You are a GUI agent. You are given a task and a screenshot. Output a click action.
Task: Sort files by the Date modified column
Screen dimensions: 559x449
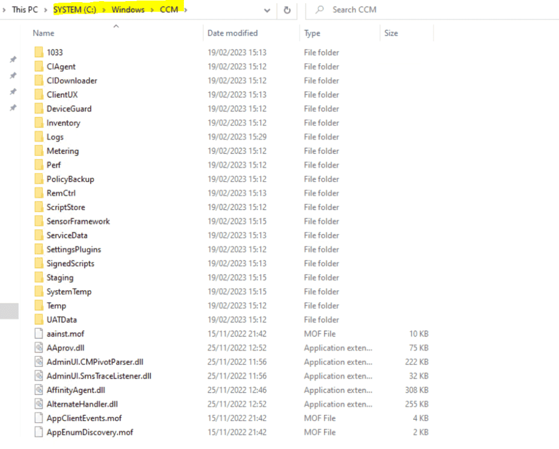point(231,33)
